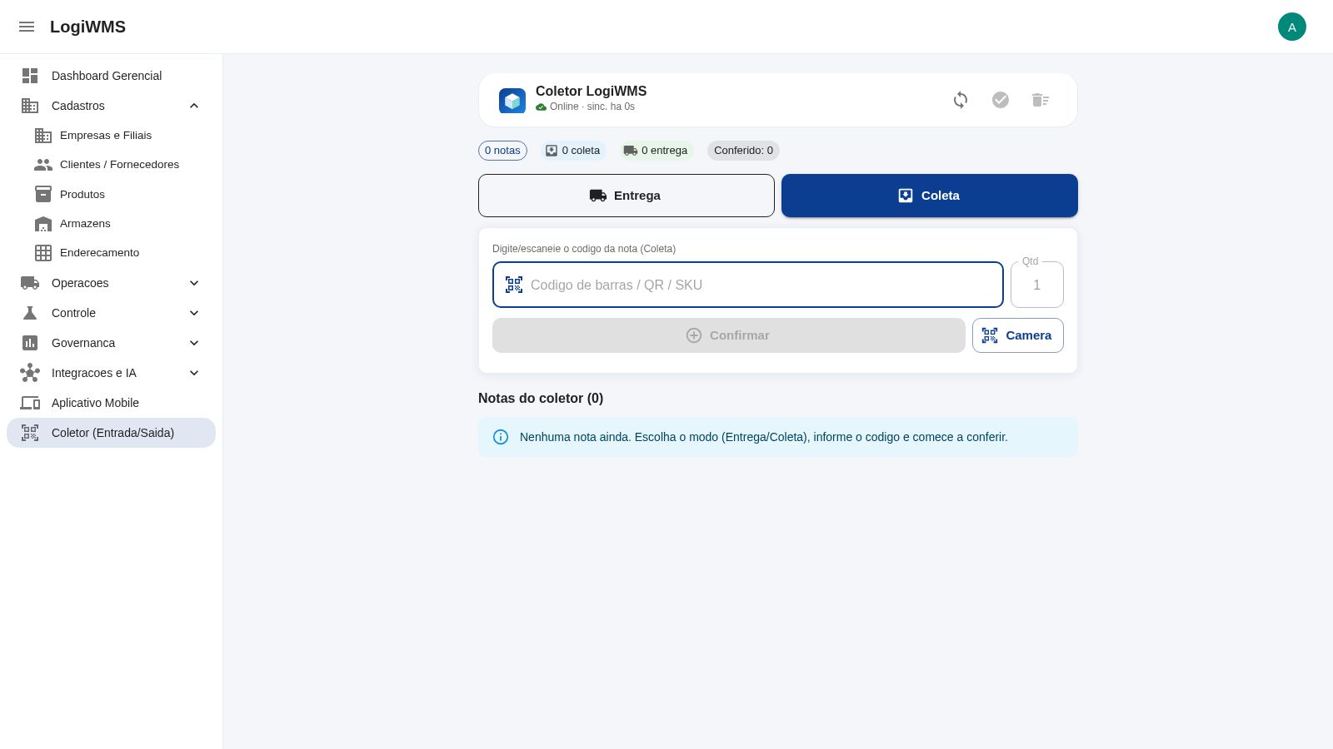Toggle the 0 notas filter chip
Viewport: 1333px width, 749px height.
tap(502, 151)
